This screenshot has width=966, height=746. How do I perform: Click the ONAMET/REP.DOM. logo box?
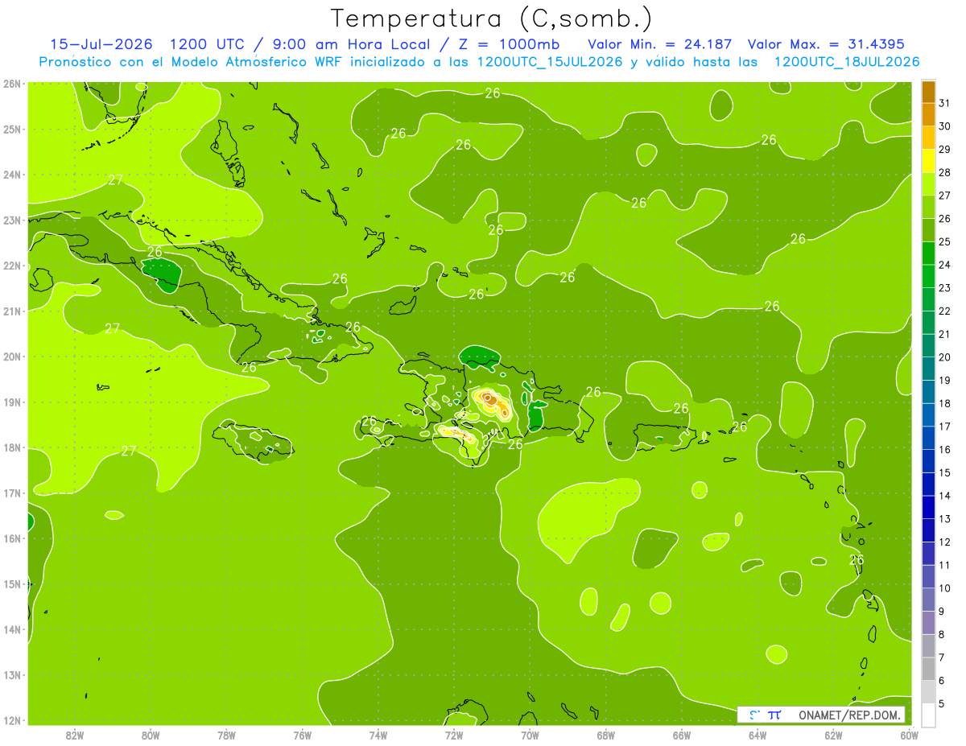tap(821, 715)
